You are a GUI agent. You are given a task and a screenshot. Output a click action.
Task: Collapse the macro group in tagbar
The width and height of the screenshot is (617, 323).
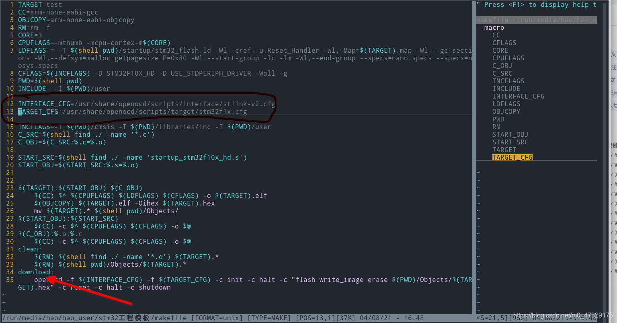coord(494,27)
